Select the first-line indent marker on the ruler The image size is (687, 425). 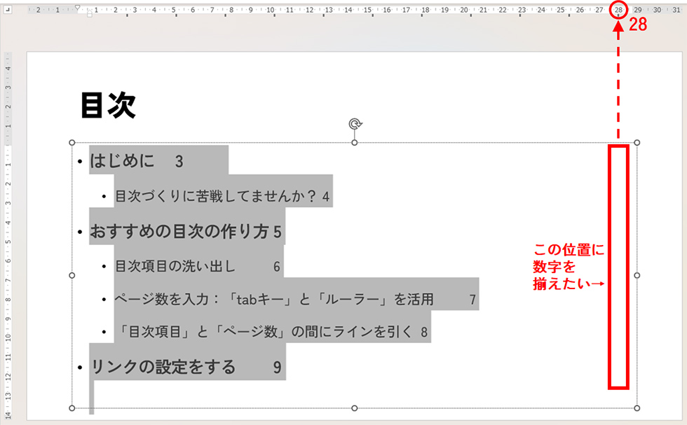[77, 8]
